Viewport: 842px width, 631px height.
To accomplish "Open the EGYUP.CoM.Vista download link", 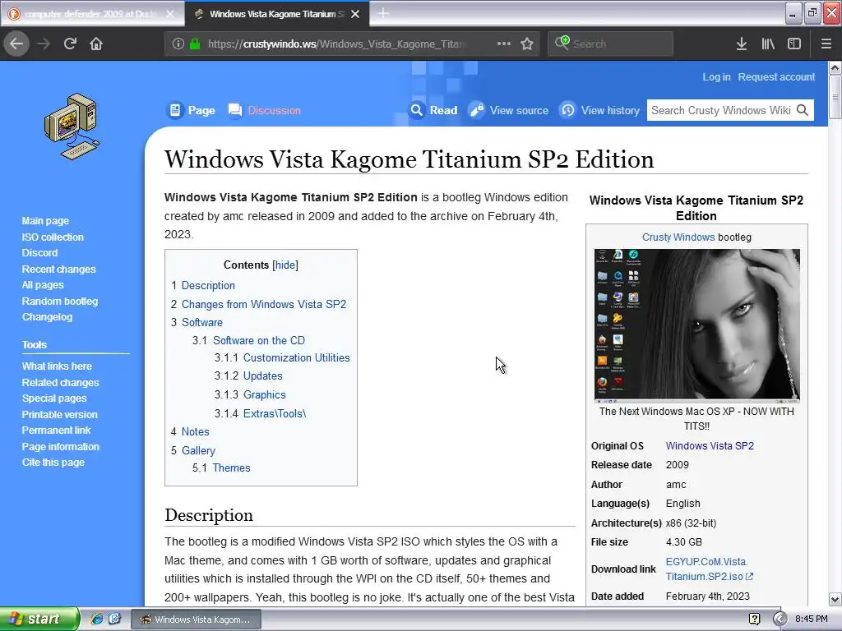I will [710, 569].
